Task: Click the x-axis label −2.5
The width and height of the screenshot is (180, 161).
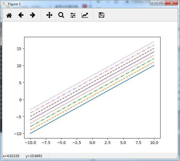Action: (x=77, y=143)
